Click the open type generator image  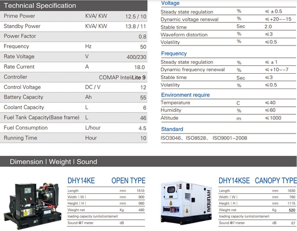click(32, 206)
